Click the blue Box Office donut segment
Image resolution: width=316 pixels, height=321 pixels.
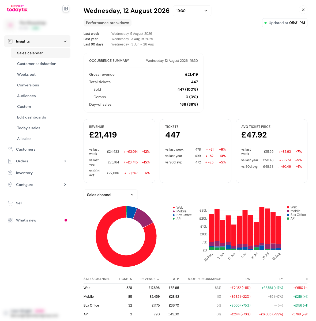(x=131, y=212)
